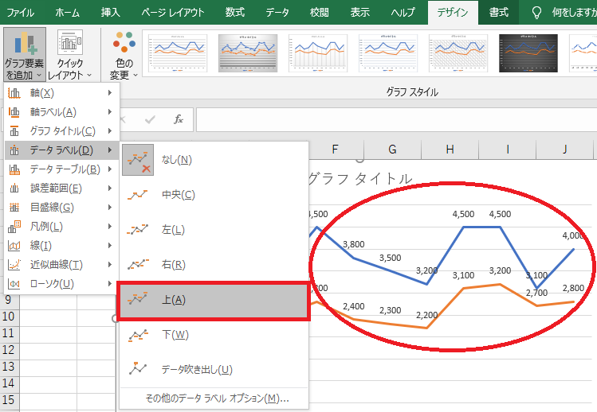Choose 中央(C) data label position
Screen dimensions: 597x412
214,195
